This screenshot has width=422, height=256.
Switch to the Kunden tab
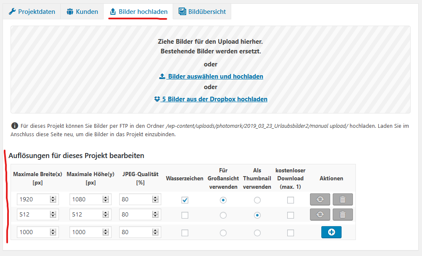(83, 12)
